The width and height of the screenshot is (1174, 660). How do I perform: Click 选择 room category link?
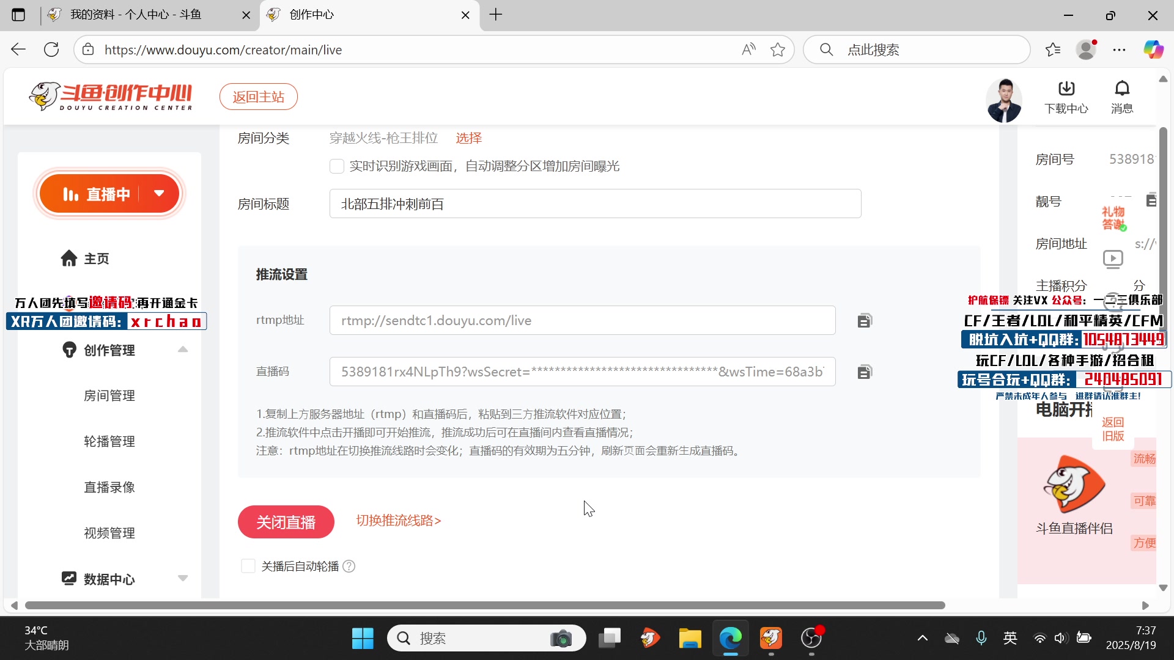[x=469, y=138]
